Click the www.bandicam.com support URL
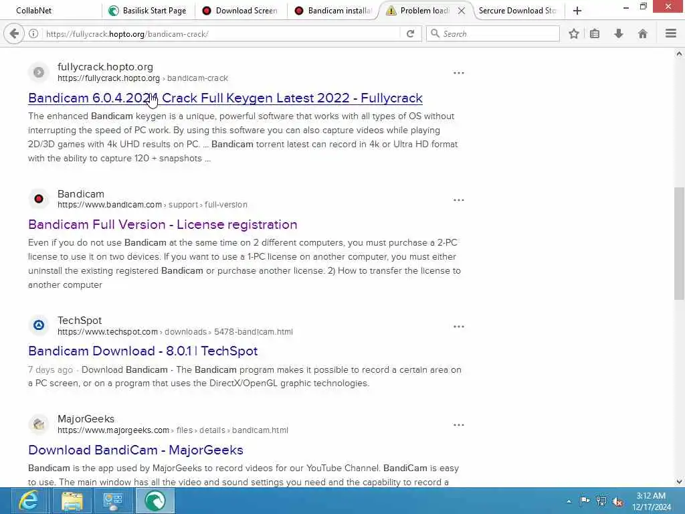Image resolution: width=685 pixels, height=514 pixels. pos(153,205)
